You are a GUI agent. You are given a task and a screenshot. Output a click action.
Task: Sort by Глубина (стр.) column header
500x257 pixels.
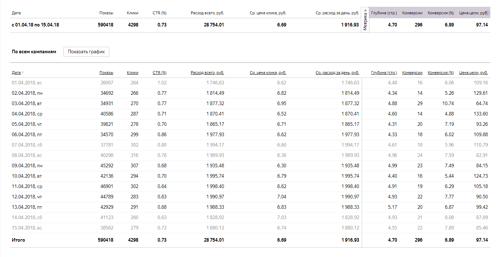point(384,73)
